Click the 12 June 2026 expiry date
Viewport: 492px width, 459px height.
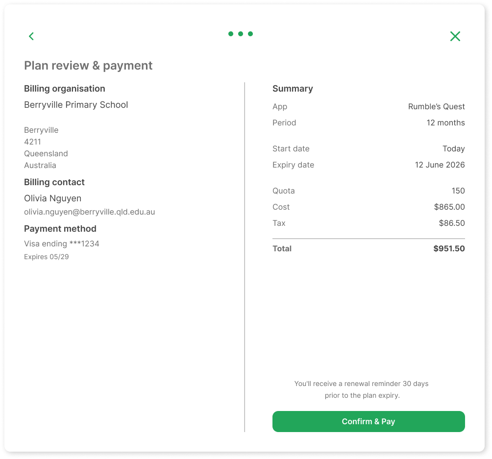tap(440, 165)
